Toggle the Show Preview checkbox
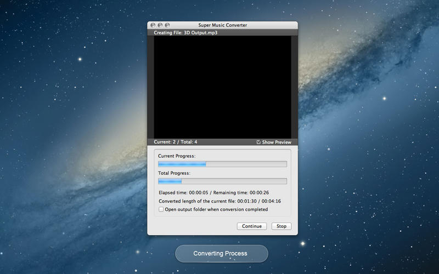 (x=258, y=142)
